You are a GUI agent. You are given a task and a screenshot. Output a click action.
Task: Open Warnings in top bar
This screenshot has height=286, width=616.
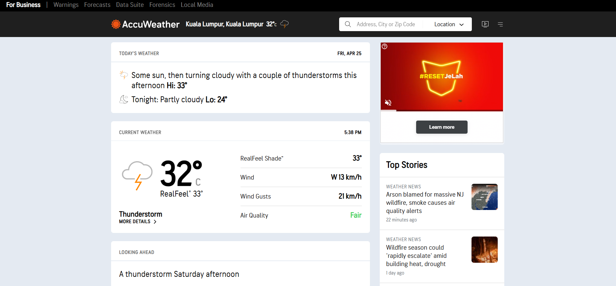point(66,5)
